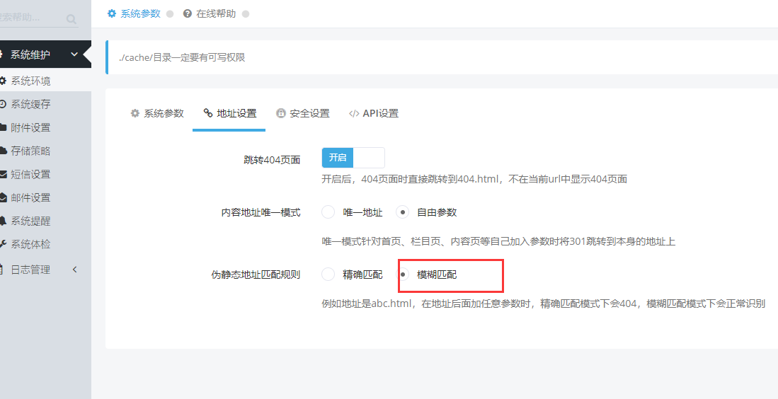Image resolution: width=778 pixels, height=399 pixels.
Task: Select the 模糊匹配 radio button
Action: coord(402,274)
